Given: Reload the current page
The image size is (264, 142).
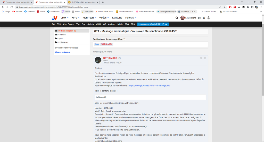Looking at the screenshot, I should pyautogui.click(x=11, y=7).
